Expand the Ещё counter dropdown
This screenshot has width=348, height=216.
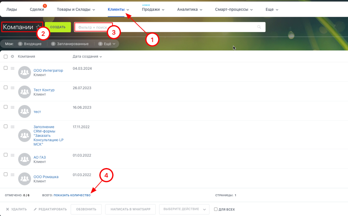pyautogui.click(x=107, y=44)
